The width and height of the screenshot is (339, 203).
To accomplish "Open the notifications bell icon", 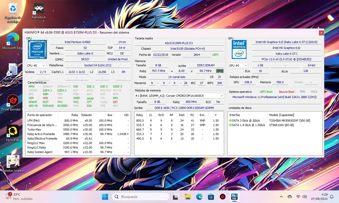I will point(332,197).
